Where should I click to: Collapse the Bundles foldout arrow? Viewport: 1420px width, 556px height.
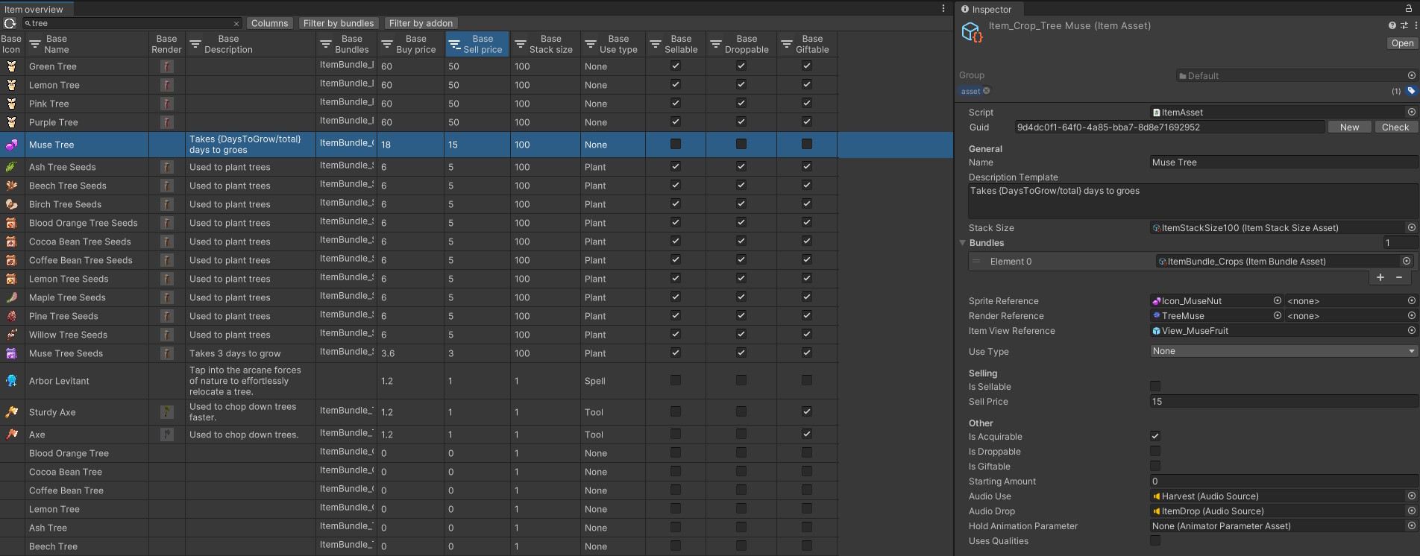(963, 243)
